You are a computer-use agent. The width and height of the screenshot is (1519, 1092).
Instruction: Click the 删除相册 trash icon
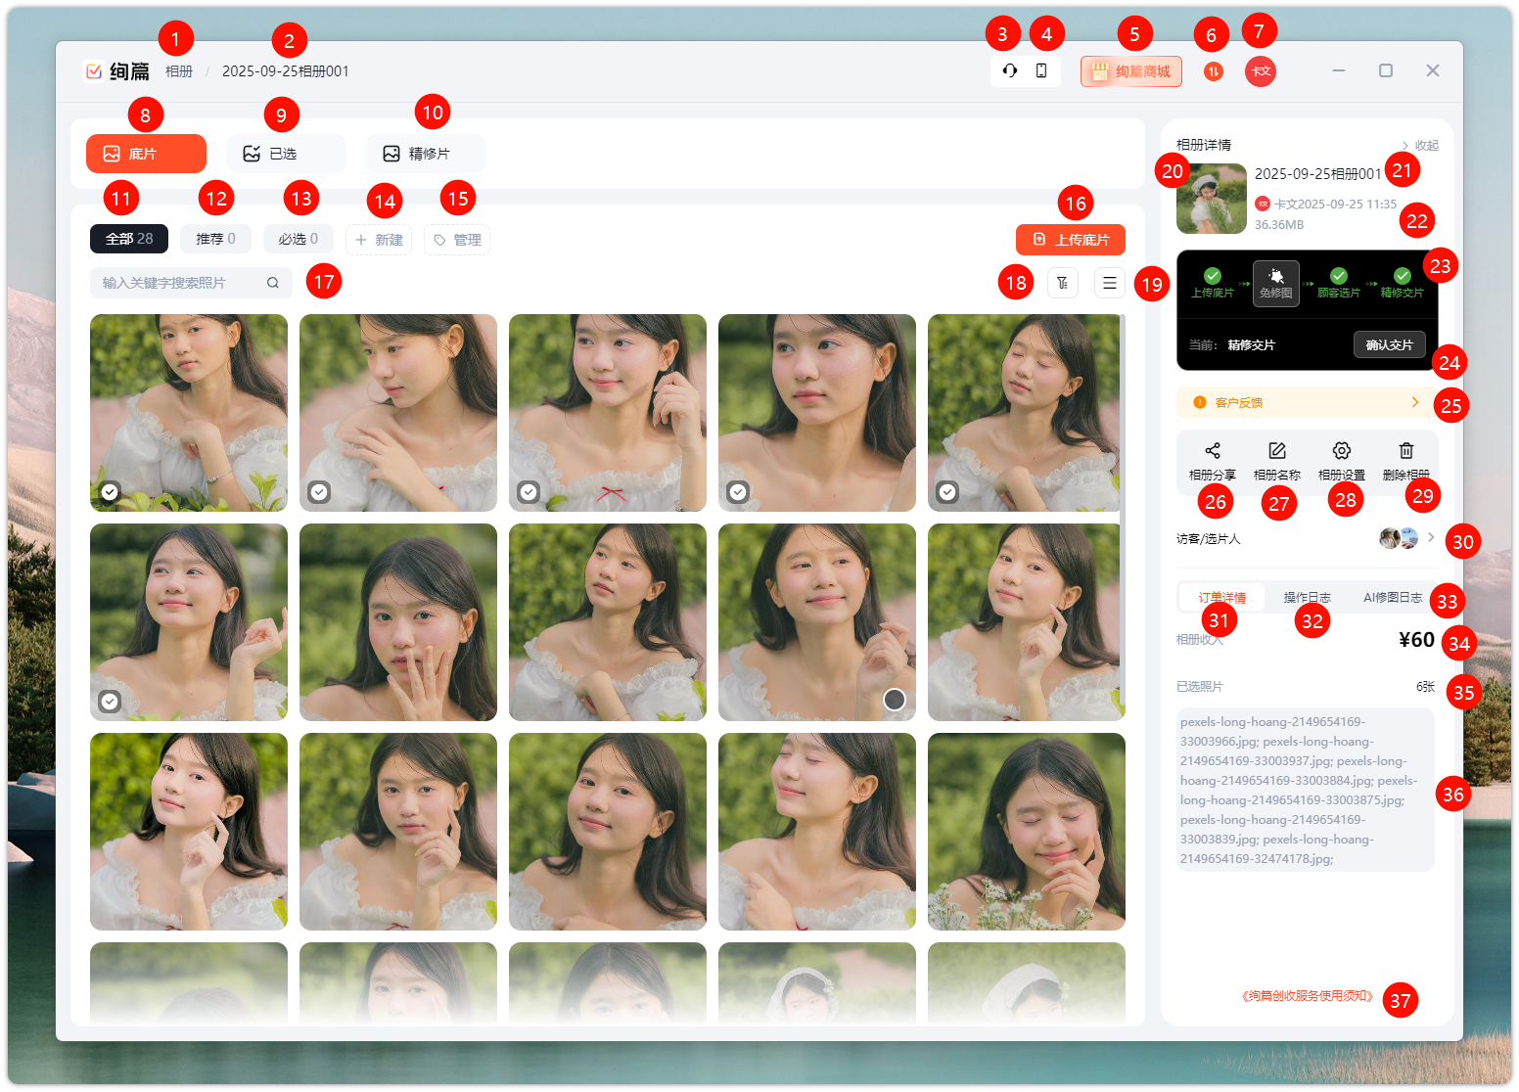tap(1405, 451)
